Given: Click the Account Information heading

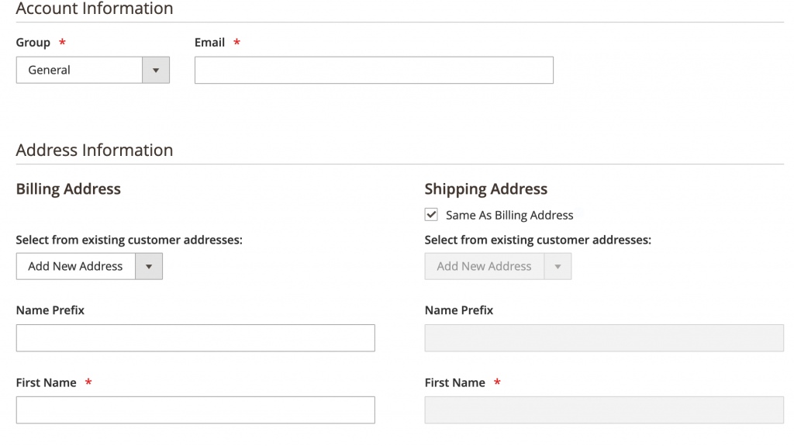Looking at the screenshot, I should click(x=95, y=8).
